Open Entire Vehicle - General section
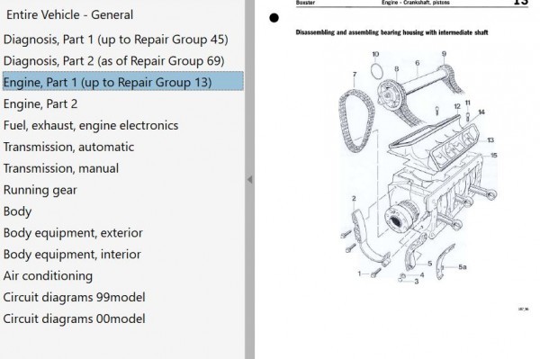This screenshot has width=540, height=359. (69, 14)
